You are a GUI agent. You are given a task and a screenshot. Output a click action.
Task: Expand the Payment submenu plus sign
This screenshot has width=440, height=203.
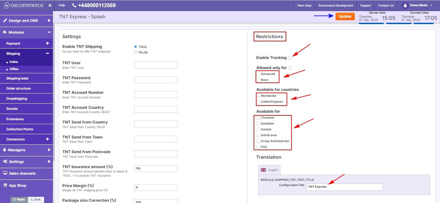[x=47, y=43]
